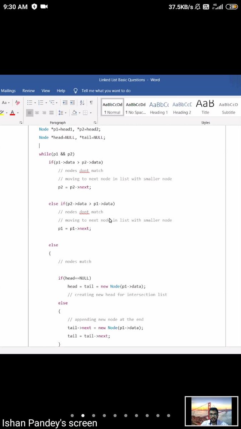Tap the presenter video thumbnail
241x429 pixels.
click(x=211, y=411)
